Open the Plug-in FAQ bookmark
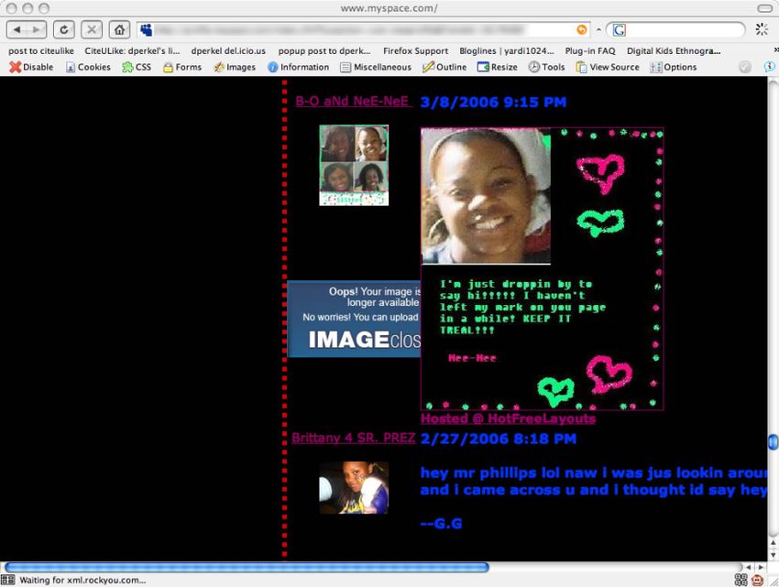The image size is (779, 587). click(x=589, y=51)
